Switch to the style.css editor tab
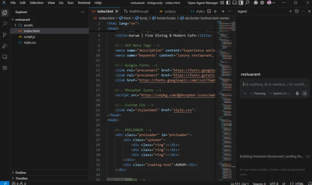 coord(198,11)
